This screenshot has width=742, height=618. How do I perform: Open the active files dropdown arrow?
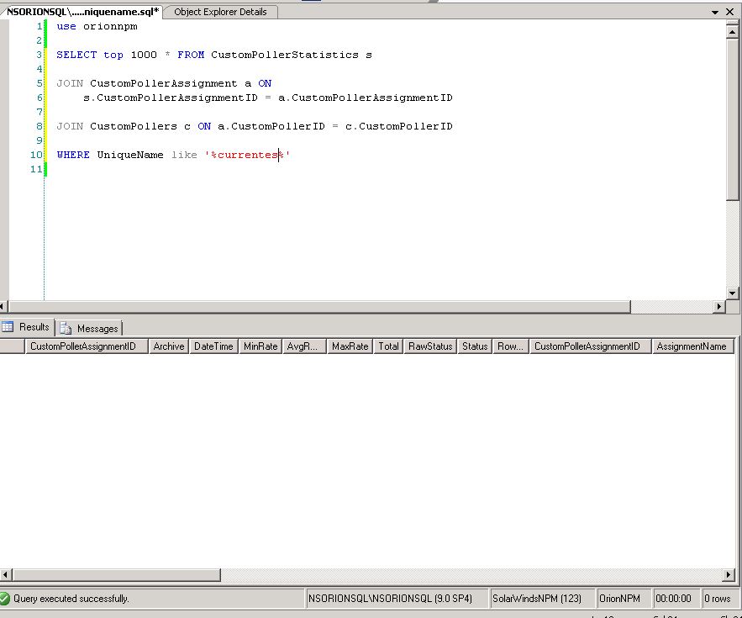pyautogui.click(x=715, y=13)
